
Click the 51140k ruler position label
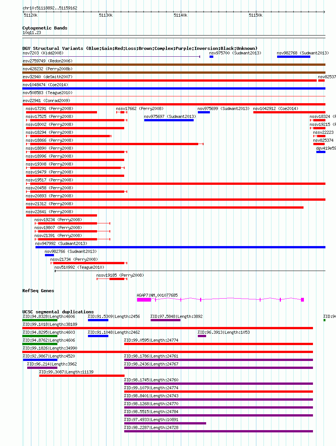(x=180, y=15)
